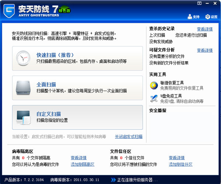Open the 设置 settings gear icon
Image resolution: width=221 pixels, height=184 pixels.
pyautogui.click(x=208, y=17)
